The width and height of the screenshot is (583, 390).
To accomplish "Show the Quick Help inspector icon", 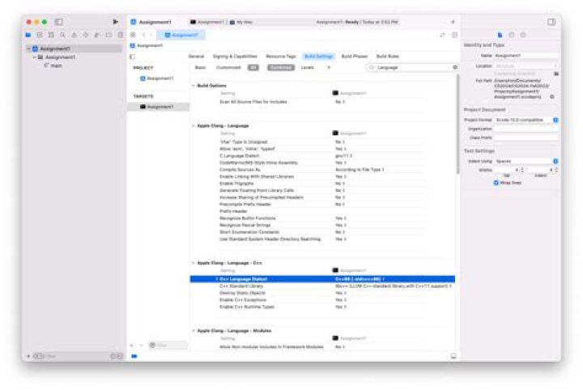I will 523,35.
